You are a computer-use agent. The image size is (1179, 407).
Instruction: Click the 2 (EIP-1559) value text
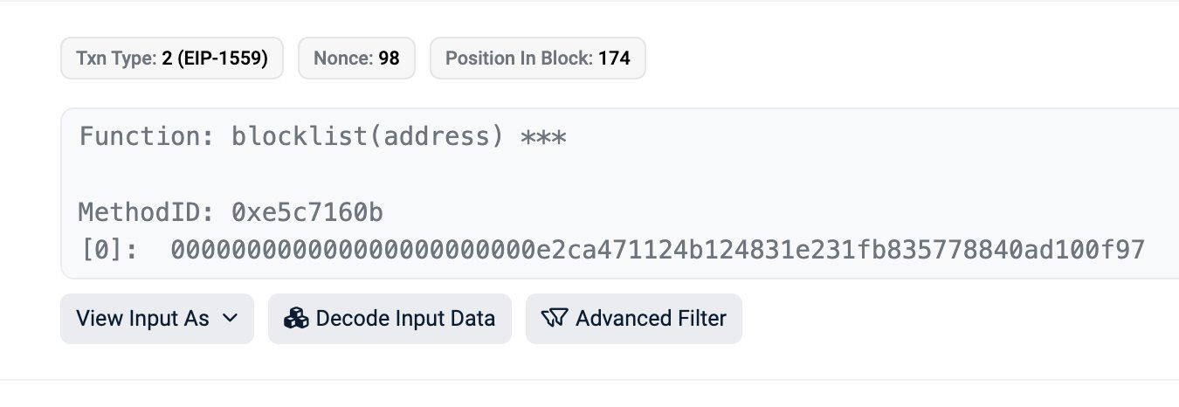[x=215, y=59]
